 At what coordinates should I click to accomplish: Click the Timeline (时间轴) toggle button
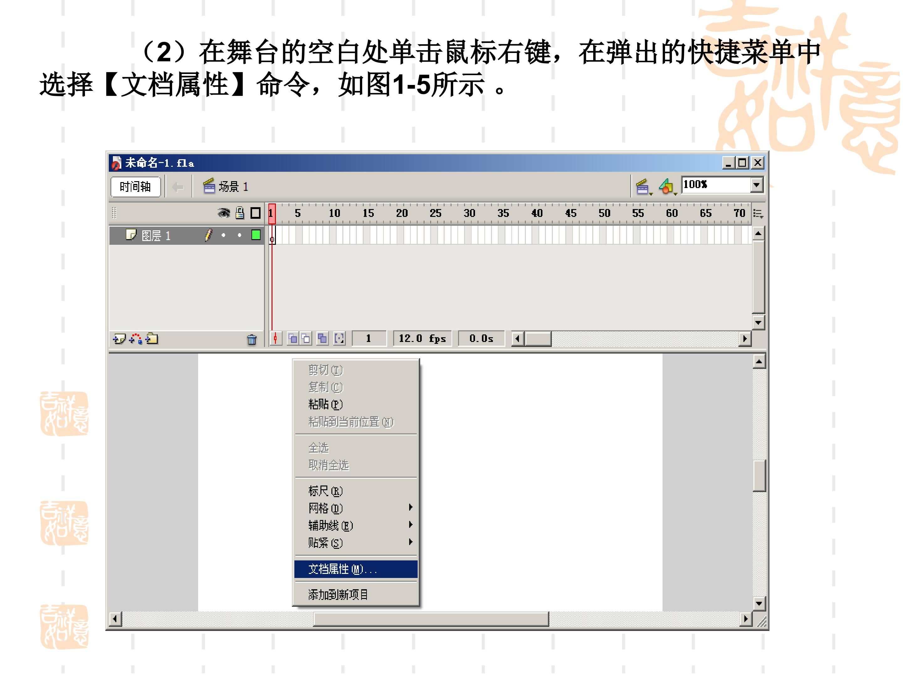coord(135,187)
